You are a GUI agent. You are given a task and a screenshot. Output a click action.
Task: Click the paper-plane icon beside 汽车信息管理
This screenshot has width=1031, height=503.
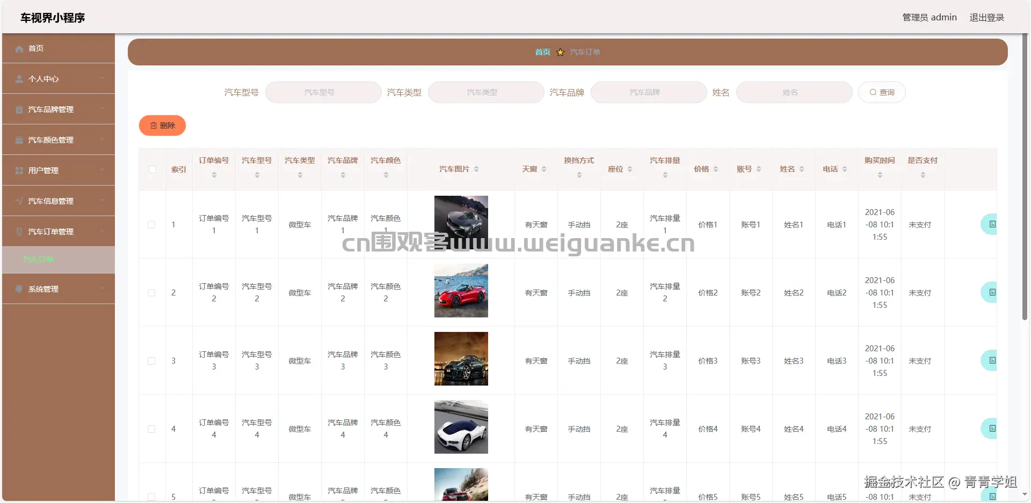[x=19, y=202]
